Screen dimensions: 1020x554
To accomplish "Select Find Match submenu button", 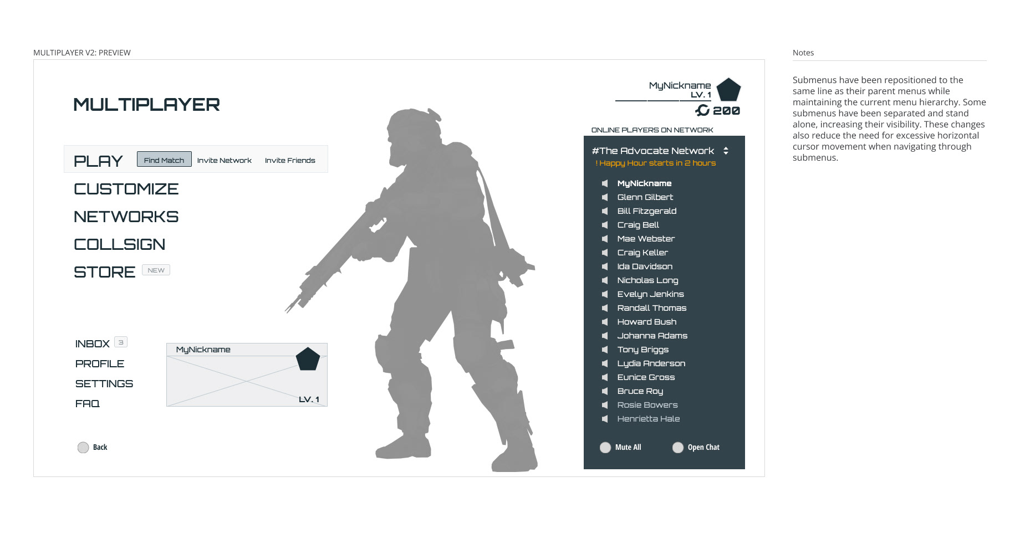I will click(x=164, y=160).
